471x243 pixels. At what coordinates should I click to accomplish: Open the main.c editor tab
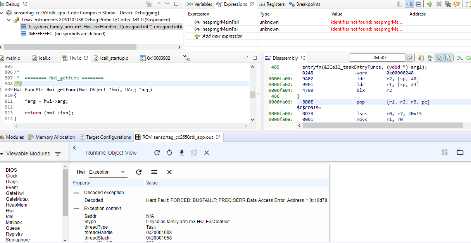tap(10, 58)
